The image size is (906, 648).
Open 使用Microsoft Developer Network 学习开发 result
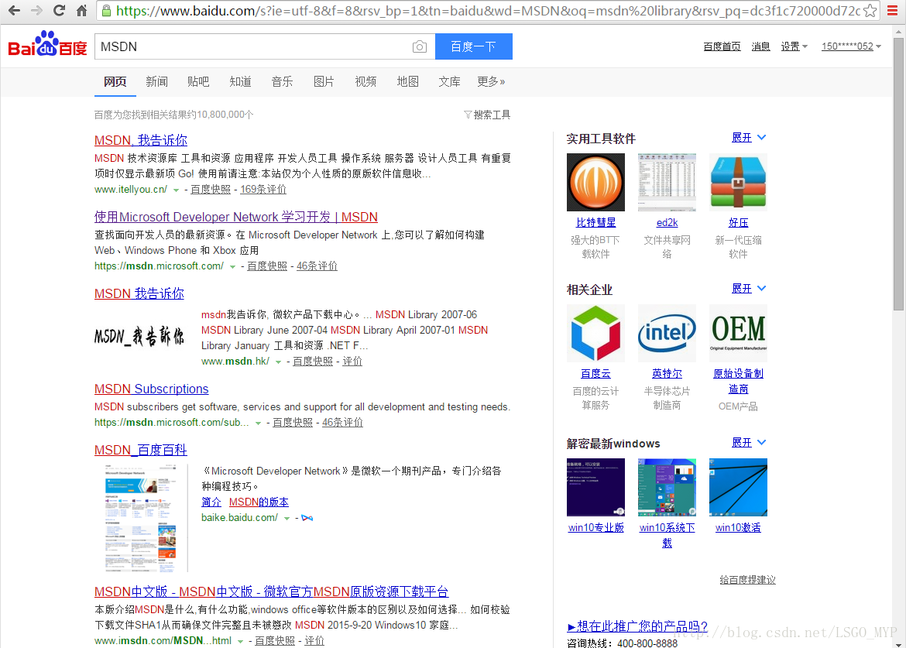235,217
